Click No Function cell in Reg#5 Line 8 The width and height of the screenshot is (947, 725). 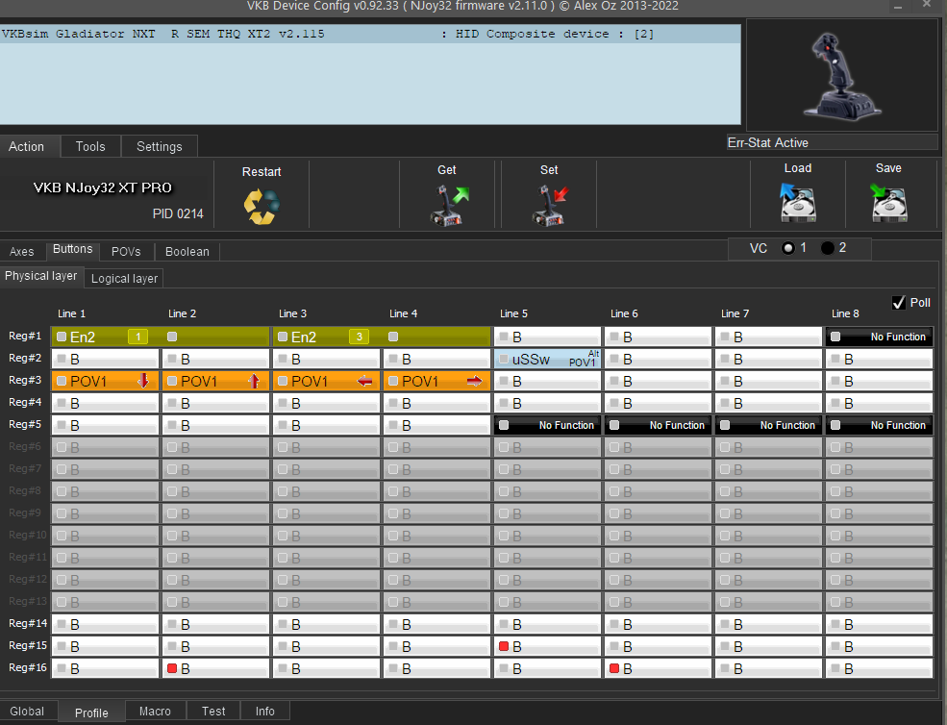click(x=879, y=425)
